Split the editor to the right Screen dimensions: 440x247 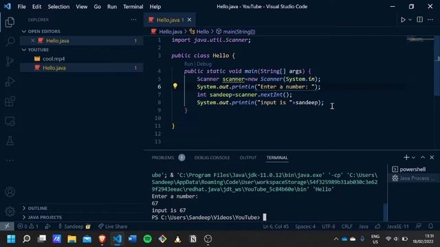[420, 20]
